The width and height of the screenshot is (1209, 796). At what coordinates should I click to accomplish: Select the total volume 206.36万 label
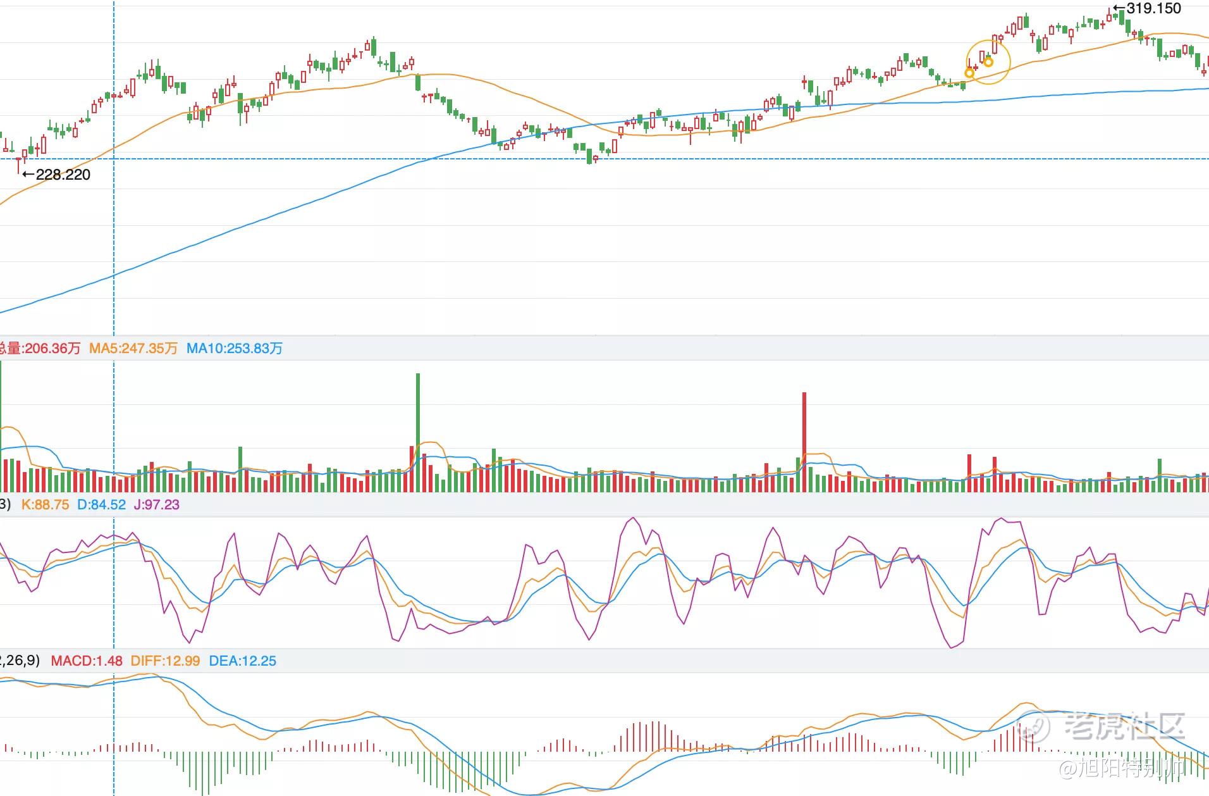40,349
